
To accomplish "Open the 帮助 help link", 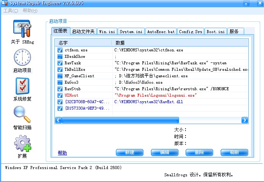I will pyautogui.click(x=62, y=153).
